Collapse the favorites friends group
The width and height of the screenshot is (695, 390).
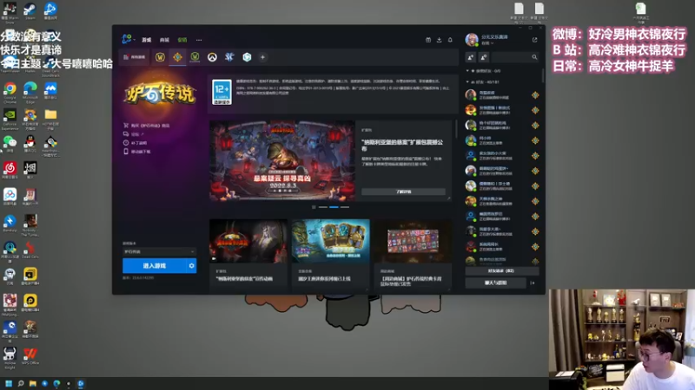(x=467, y=71)
